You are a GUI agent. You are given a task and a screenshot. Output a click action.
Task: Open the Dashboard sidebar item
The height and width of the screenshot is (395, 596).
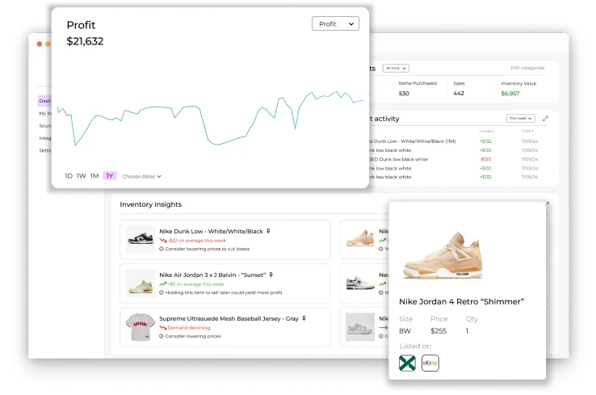[44, 101]
